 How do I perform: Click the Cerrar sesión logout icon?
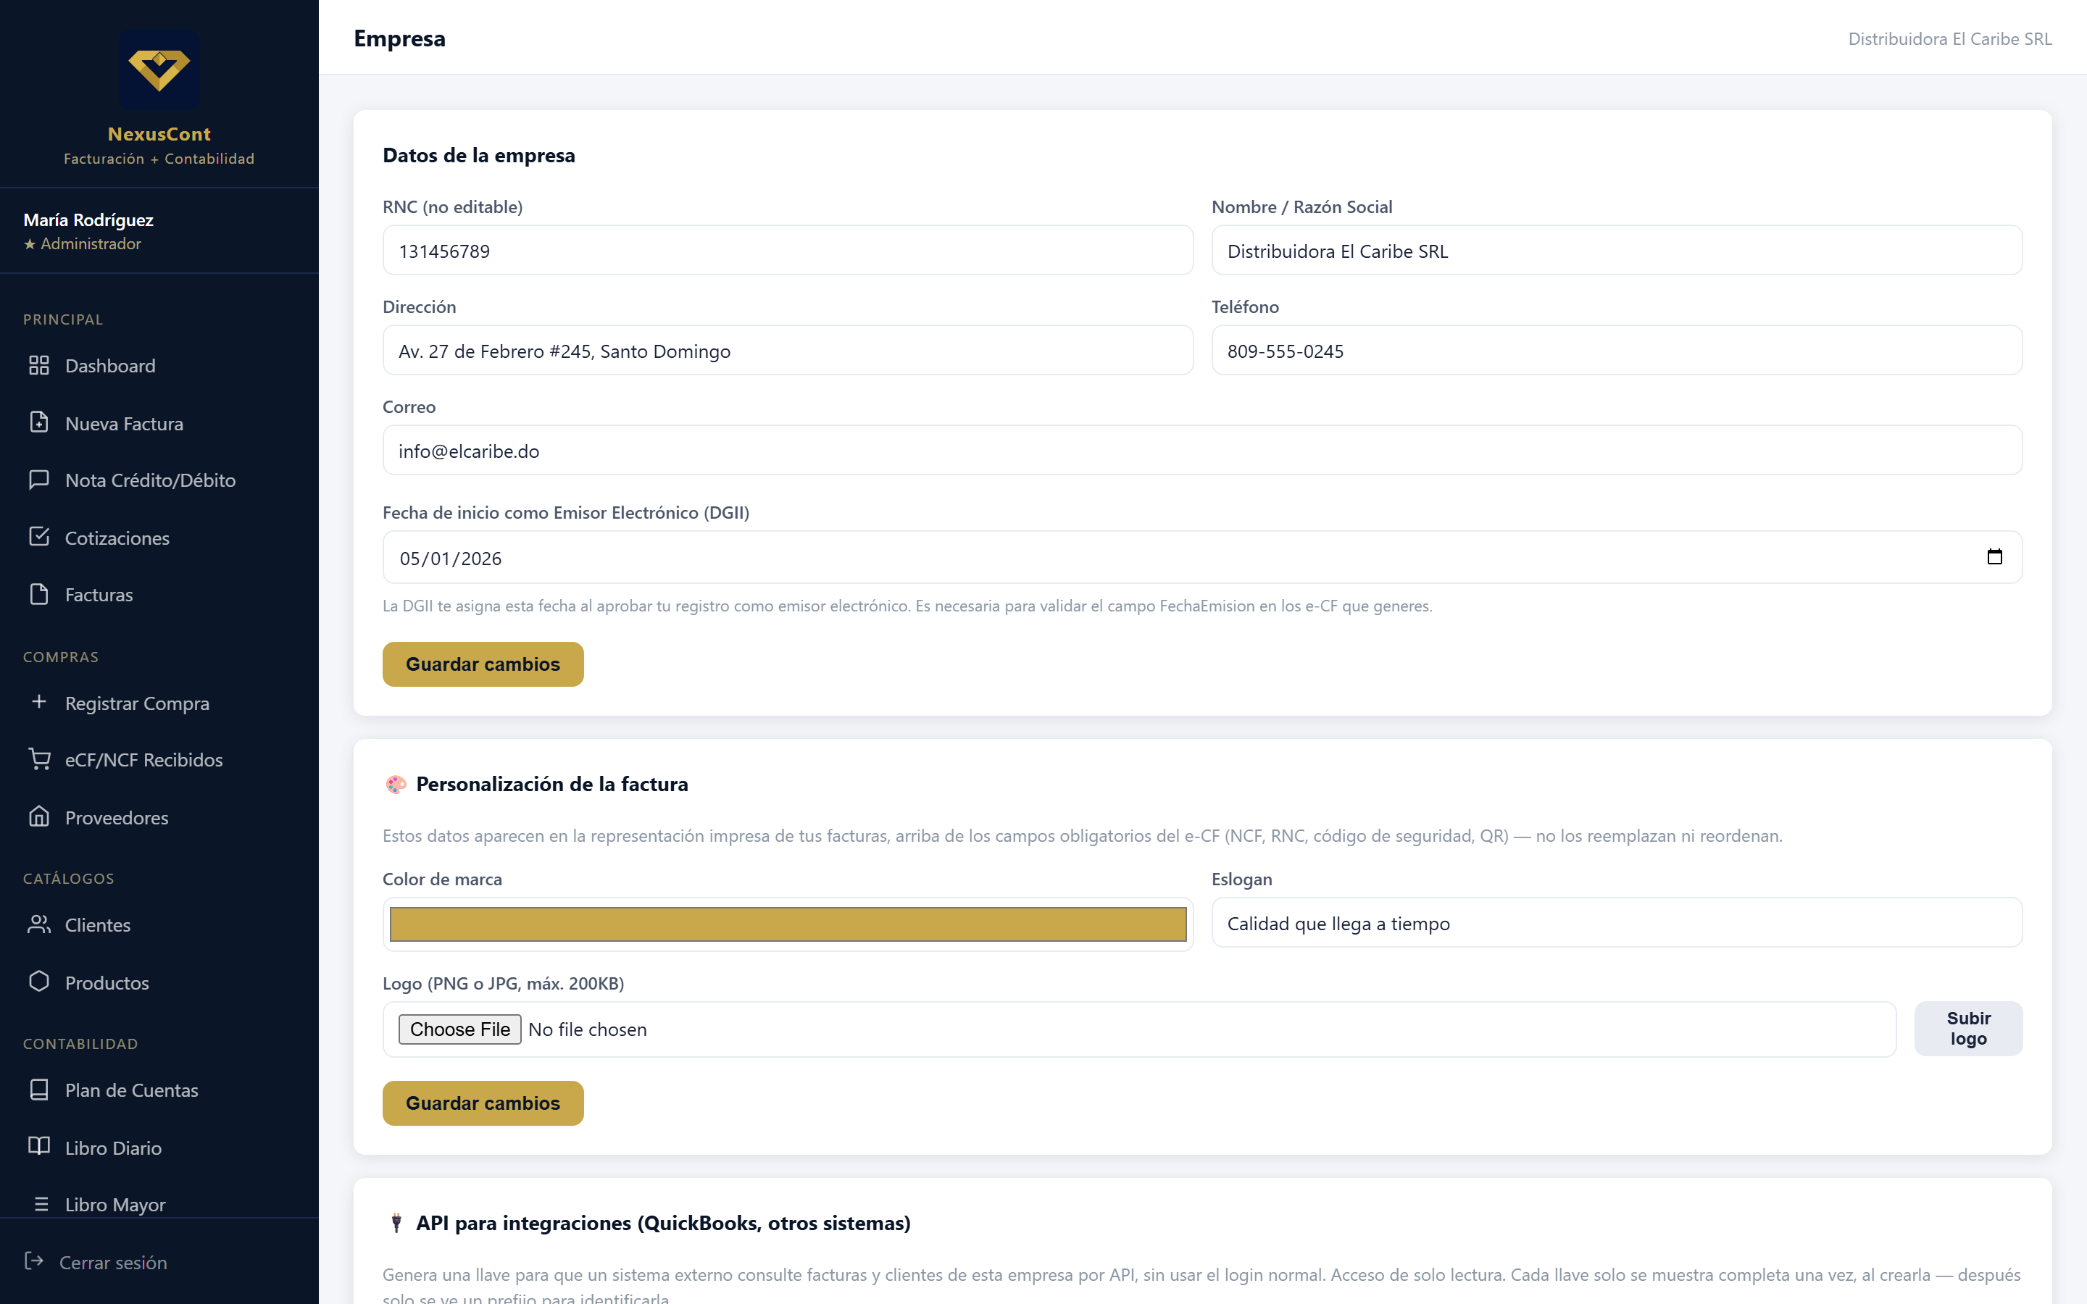pyautogui.click(x=35, y=1261)
